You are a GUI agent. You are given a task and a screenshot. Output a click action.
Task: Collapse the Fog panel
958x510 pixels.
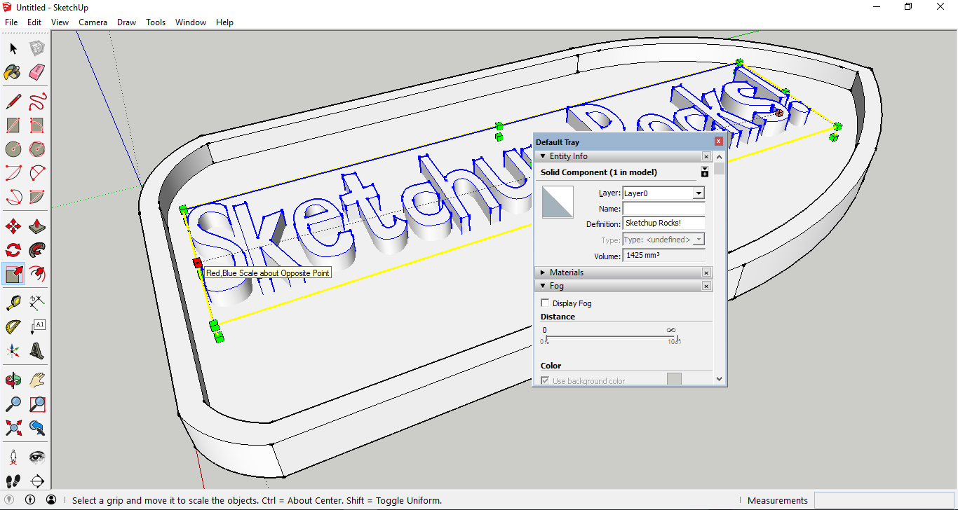[542, 286]
